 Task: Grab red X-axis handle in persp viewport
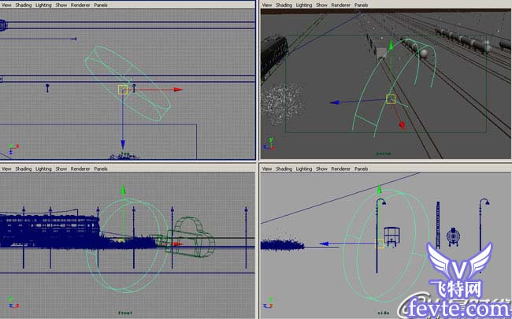(402, 125)
